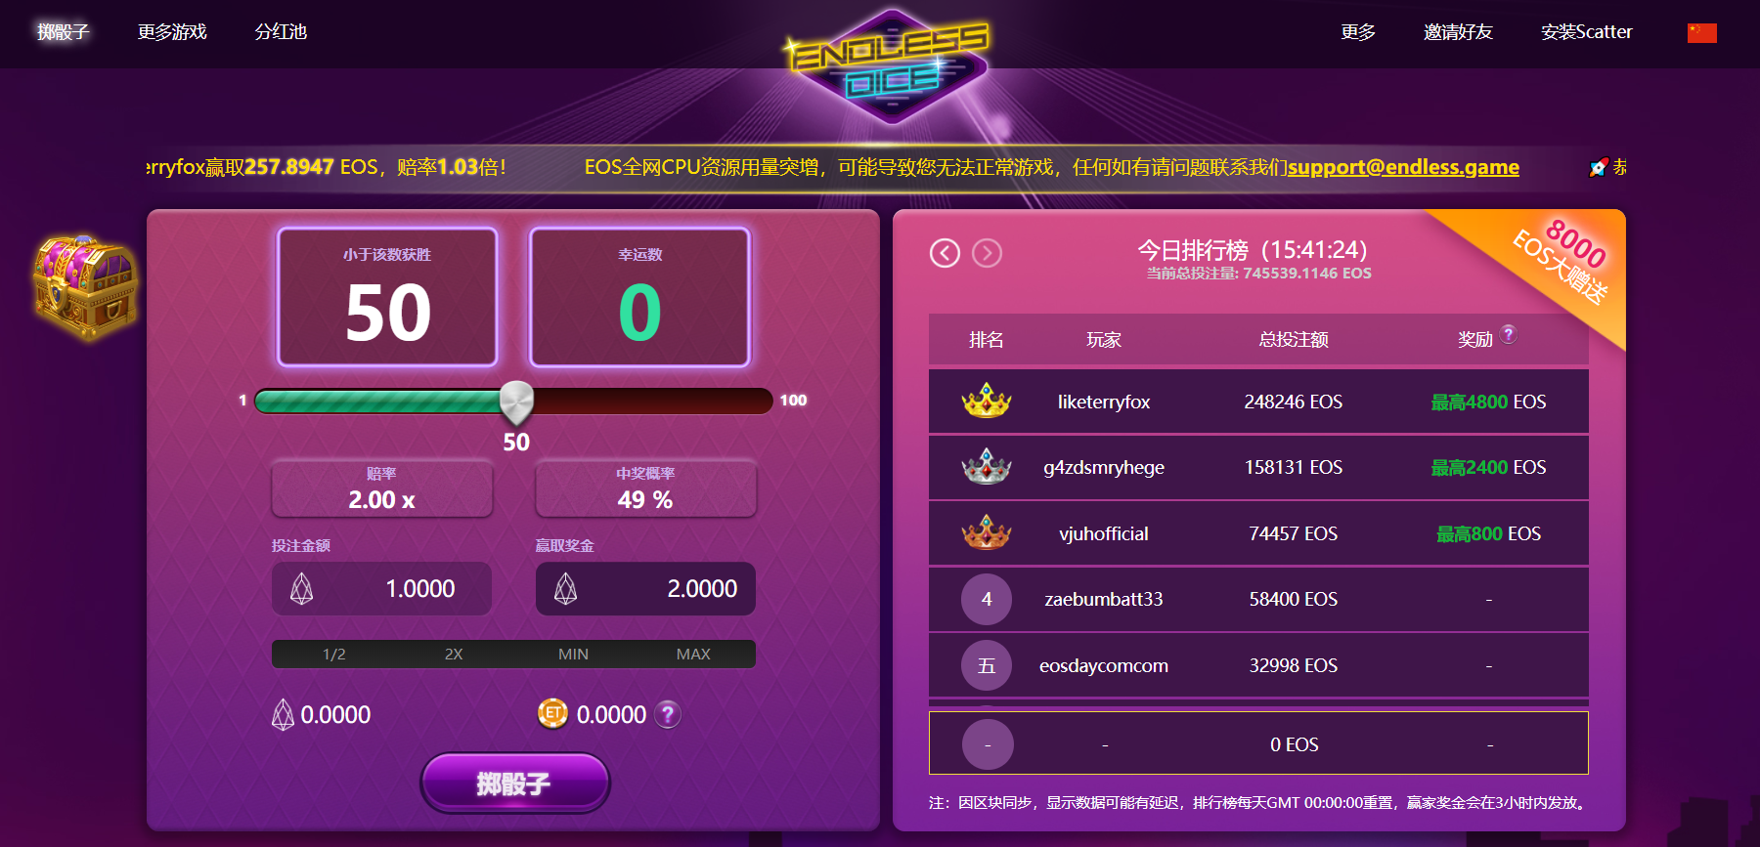Select the 1/2 bet option
This screenshot has width=1760, height=847.
pos(333,654)
